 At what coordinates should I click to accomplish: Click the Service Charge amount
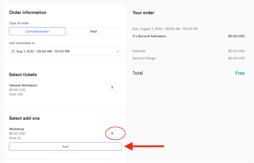[x=236, y=58]
